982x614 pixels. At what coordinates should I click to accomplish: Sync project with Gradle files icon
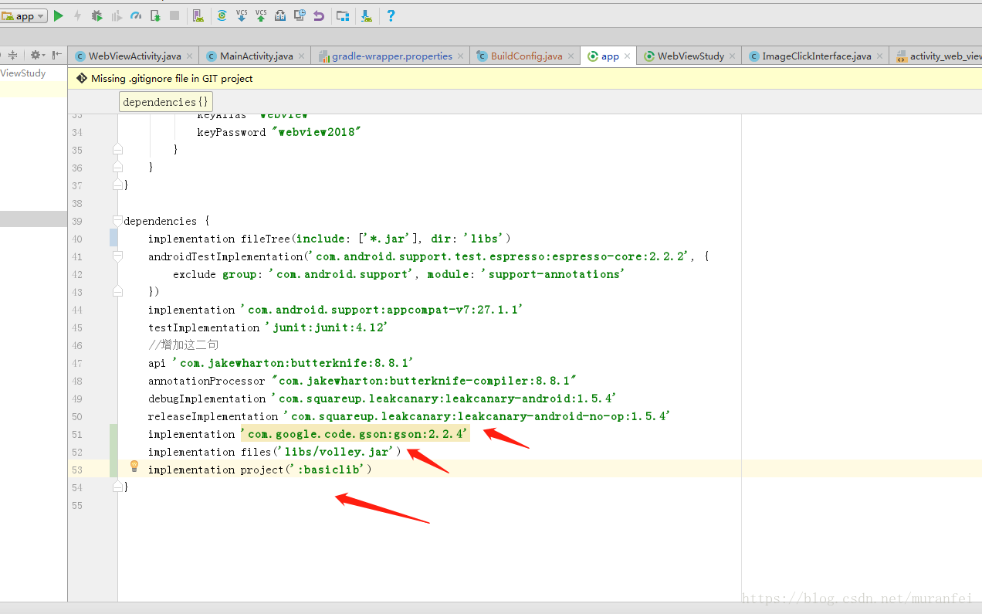[x=222, y=15]
